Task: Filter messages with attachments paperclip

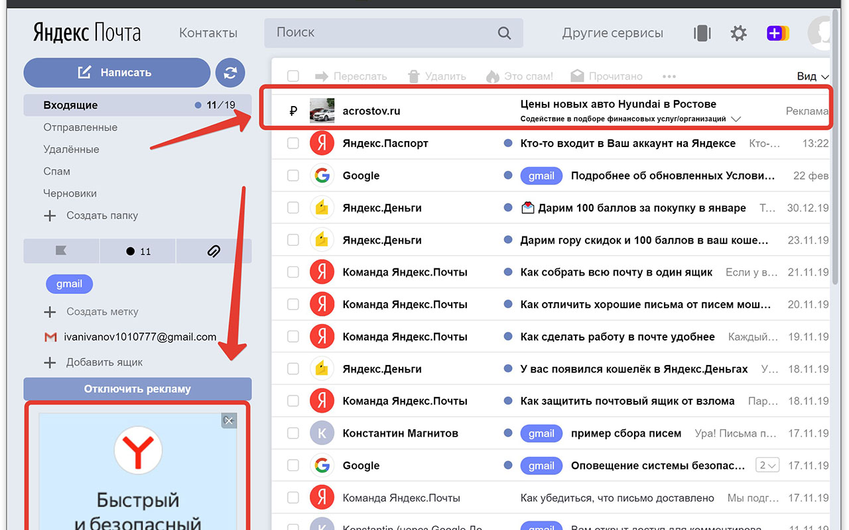Action: (214, 251)
